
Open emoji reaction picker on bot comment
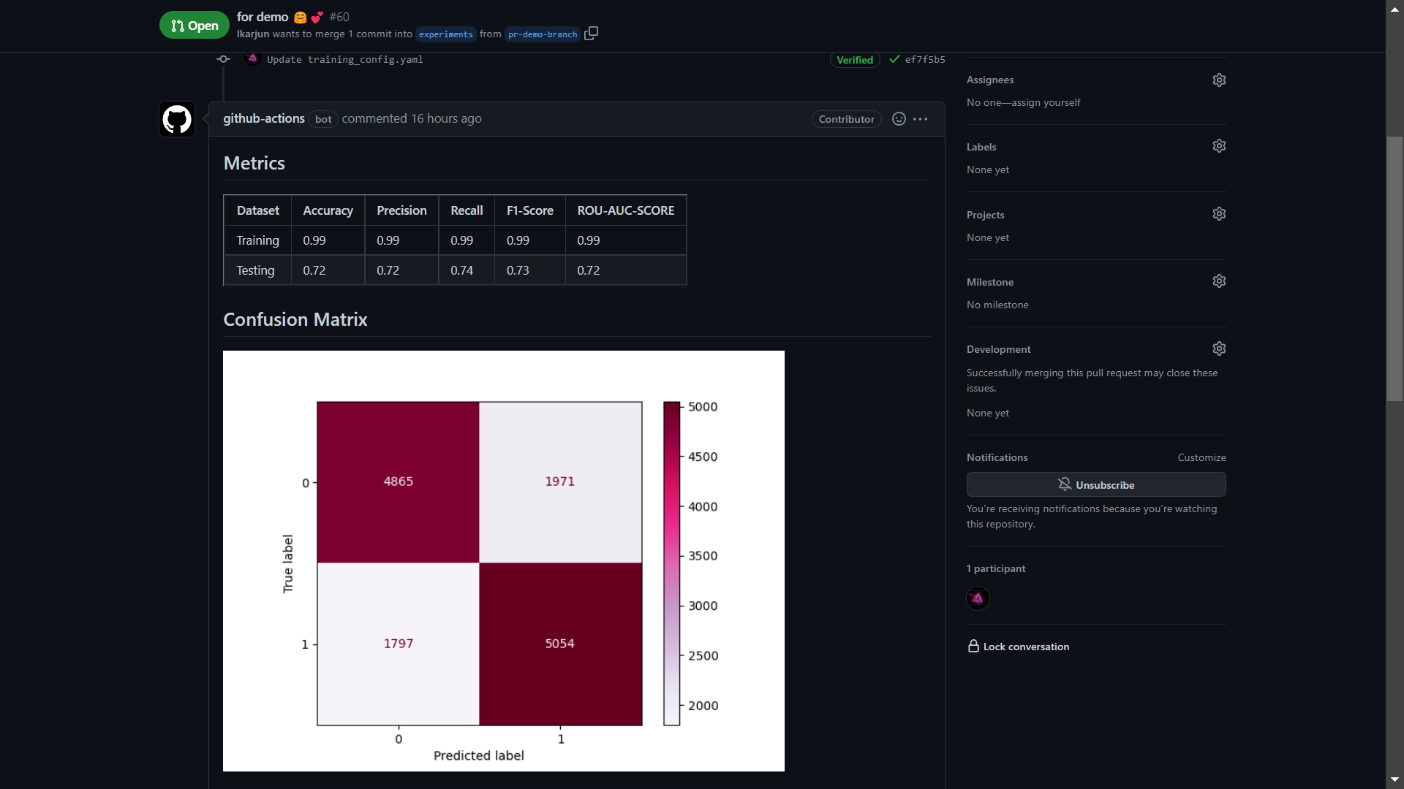(897, 118)
